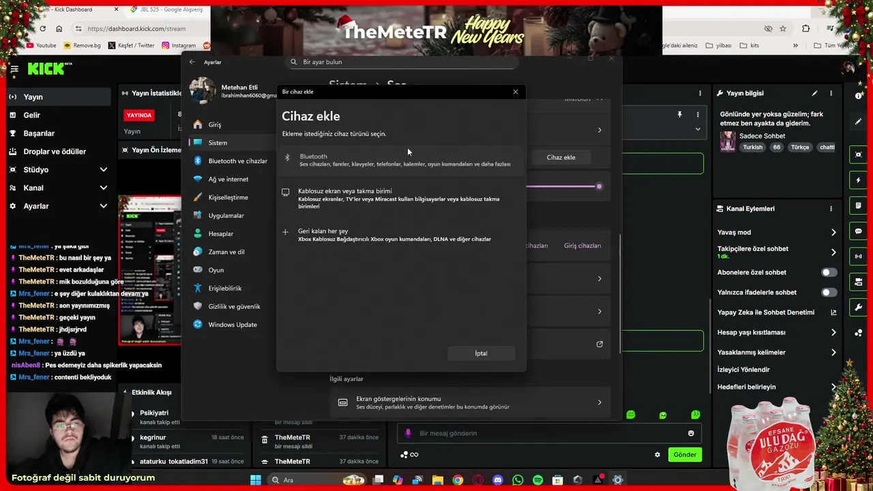Open Yayın in the Kick sidebar
The height and width of the screenshot is (491, 873).
(x=58, y=97)
